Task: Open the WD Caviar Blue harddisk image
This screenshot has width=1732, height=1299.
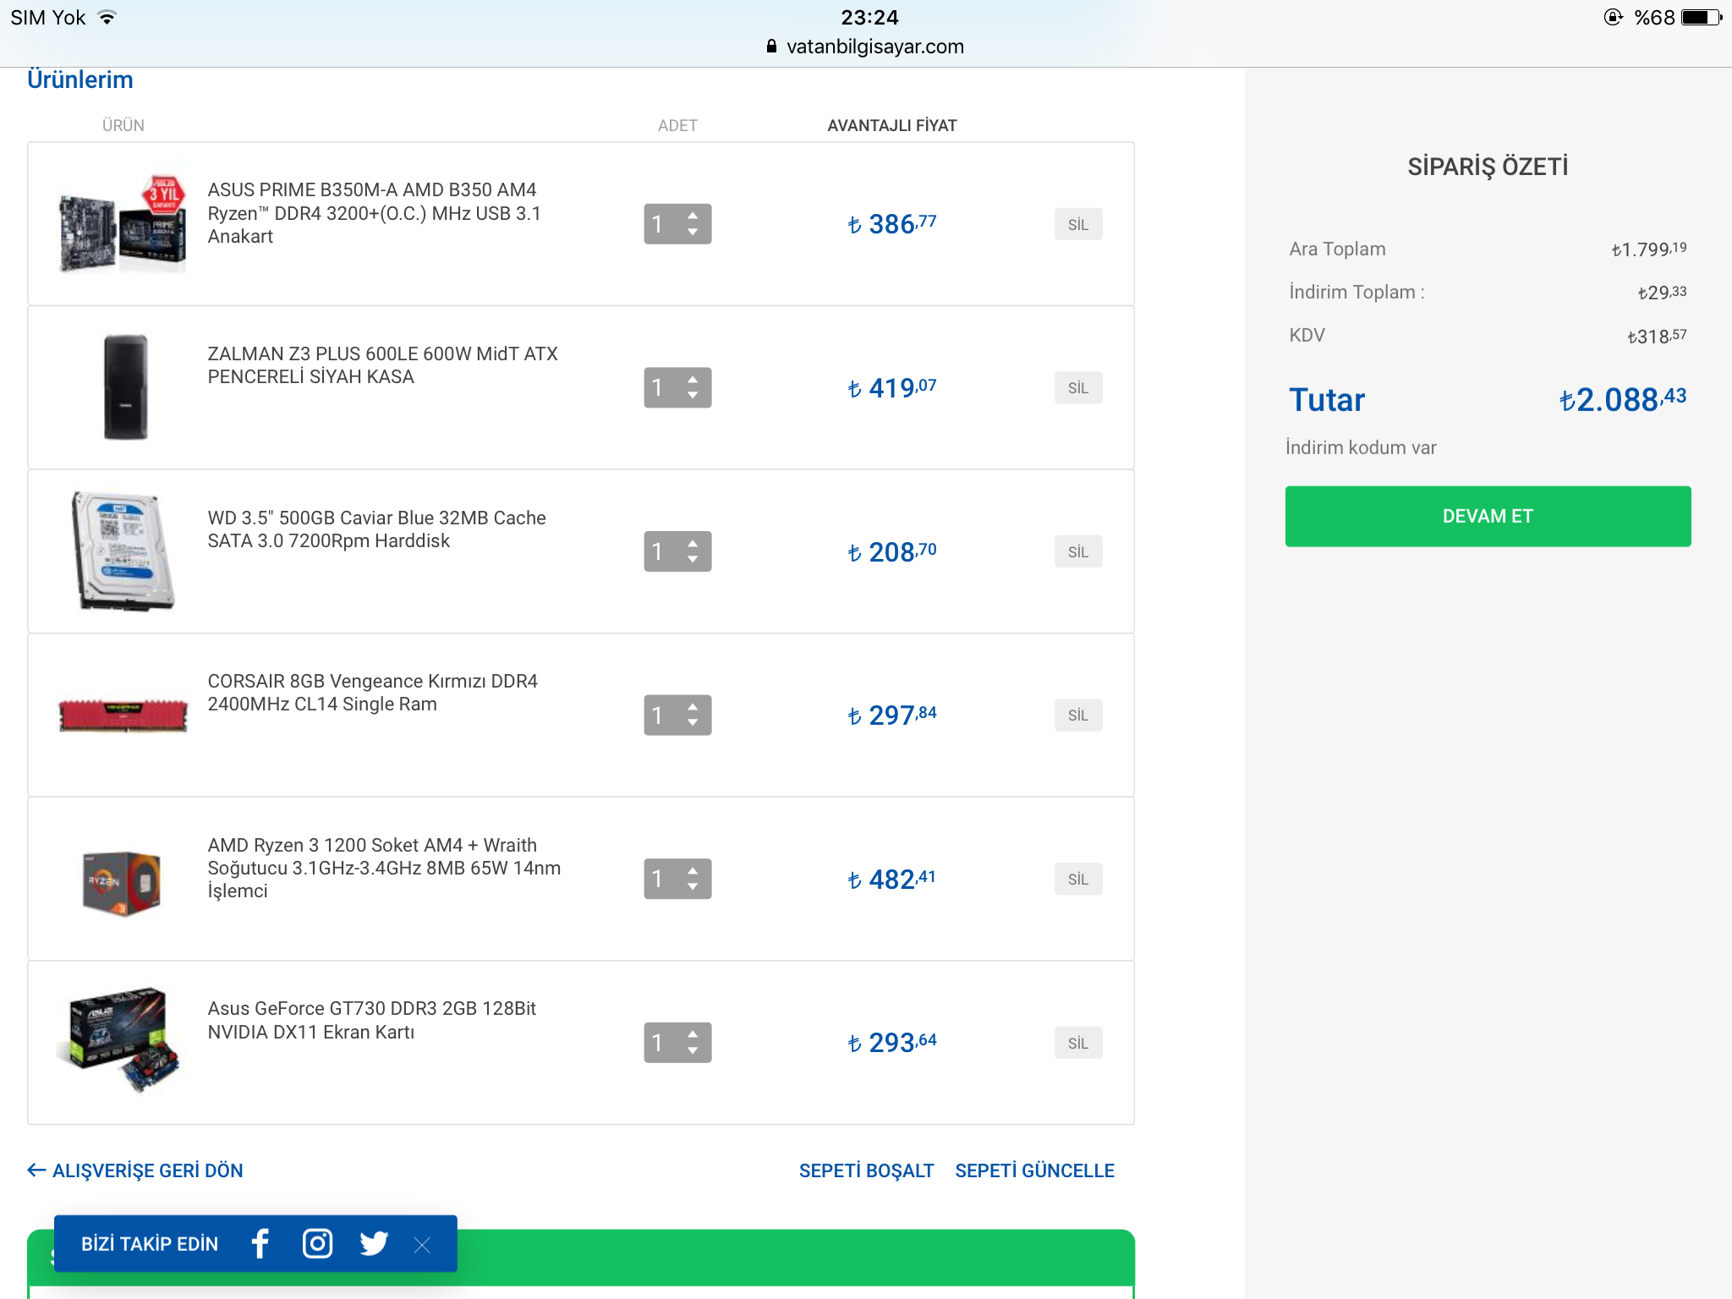Action: pyautogui.click(x=123, y=551)
